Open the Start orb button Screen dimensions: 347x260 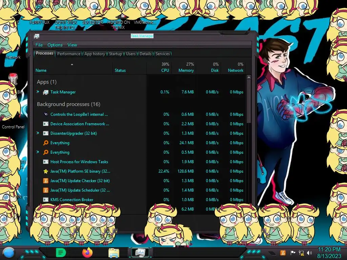pyautogui.click(x=9, y=253)
